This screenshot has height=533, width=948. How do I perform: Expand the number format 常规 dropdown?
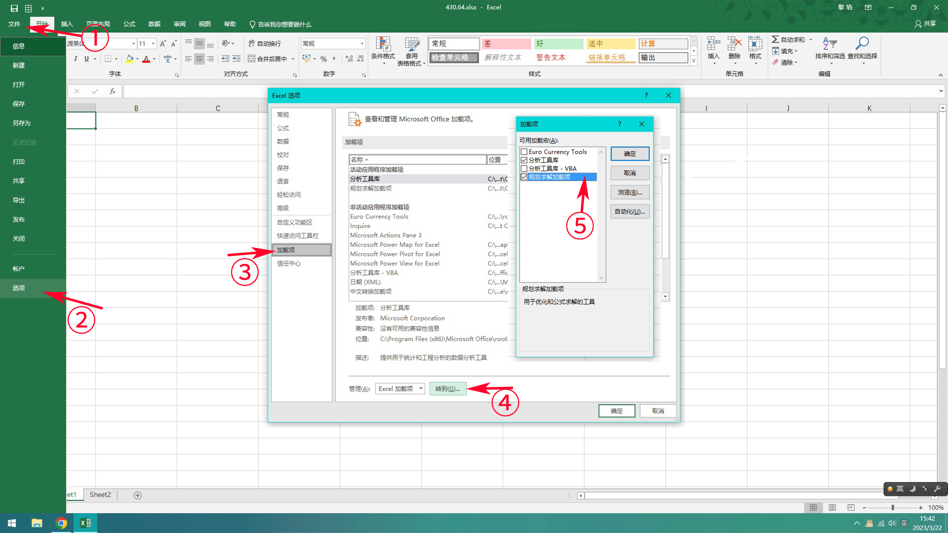click(x=362, y=44)
